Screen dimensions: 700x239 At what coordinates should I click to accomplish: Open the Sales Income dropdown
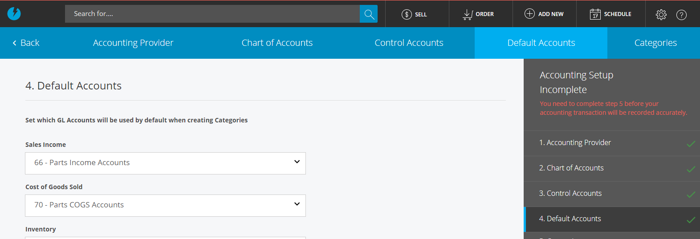[165, 163]
